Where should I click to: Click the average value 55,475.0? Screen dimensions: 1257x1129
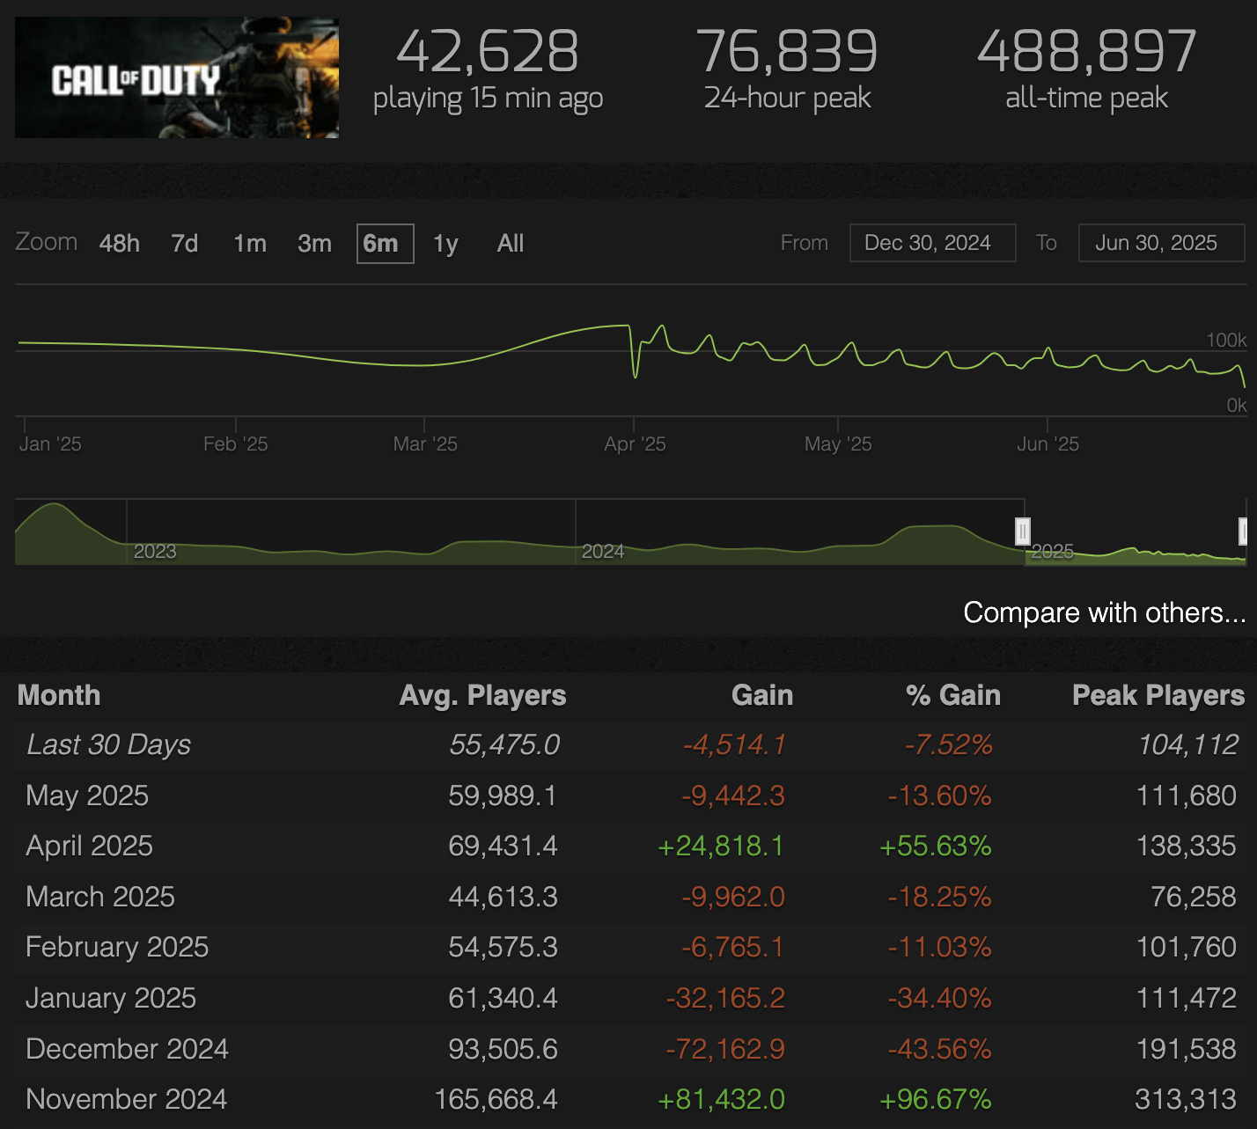(504, 744)
